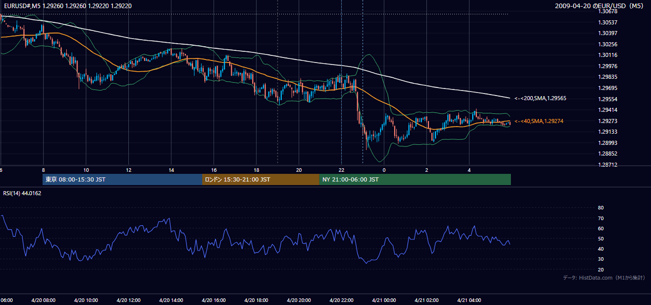651x305 pixels.
Task: Click RSI scale value 30
Action: (601, 259)
